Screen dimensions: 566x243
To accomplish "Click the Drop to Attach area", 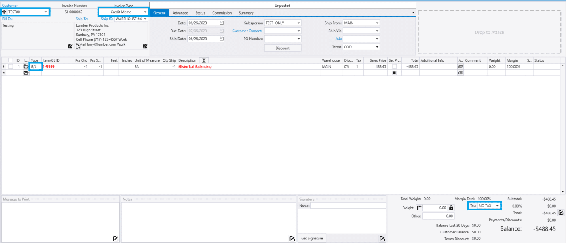I will point(489,32).
